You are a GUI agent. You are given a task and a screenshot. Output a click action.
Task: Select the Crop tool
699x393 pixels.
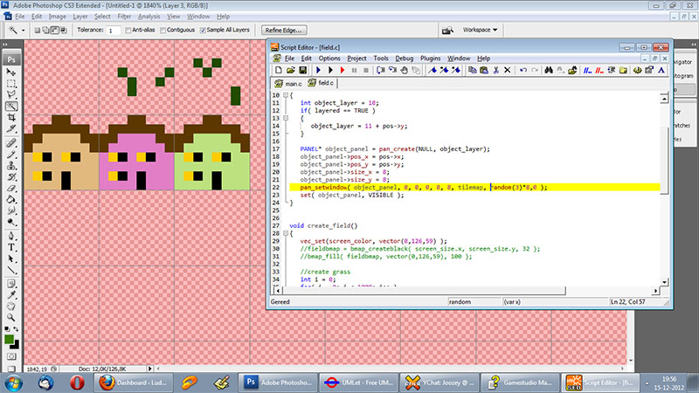pos(12,118)
